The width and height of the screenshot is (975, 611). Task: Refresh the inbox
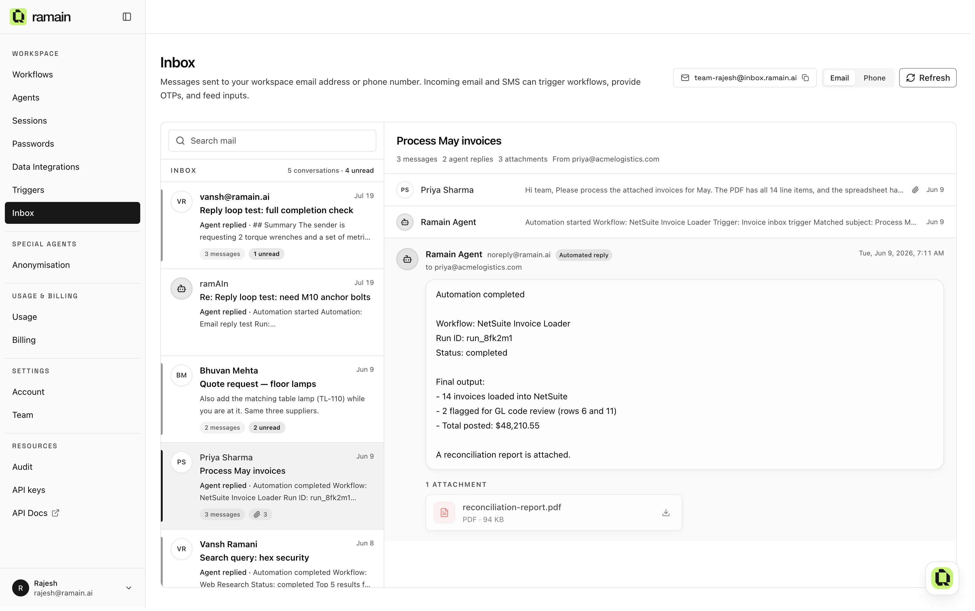point(928,78)
